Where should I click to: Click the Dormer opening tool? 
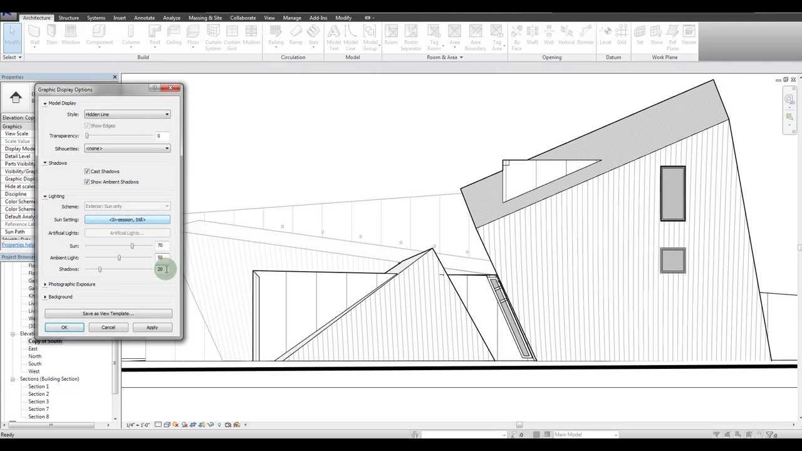coord(586,35)
